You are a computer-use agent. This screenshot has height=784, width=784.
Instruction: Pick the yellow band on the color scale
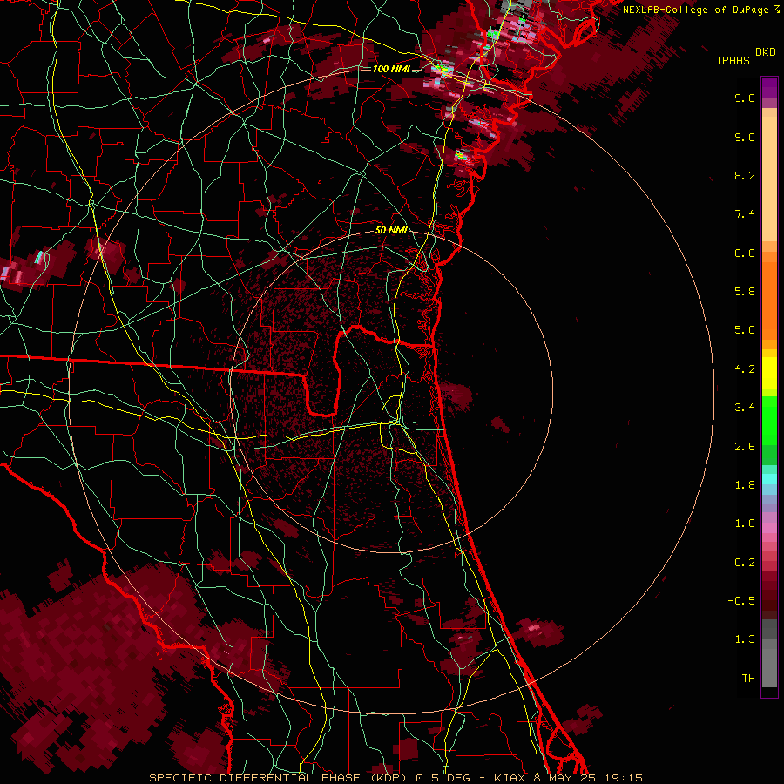[769, 373]
